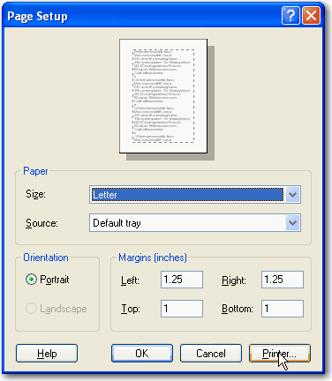
Task: Select the Portrait orientation radio button
Action: point(31,280)
